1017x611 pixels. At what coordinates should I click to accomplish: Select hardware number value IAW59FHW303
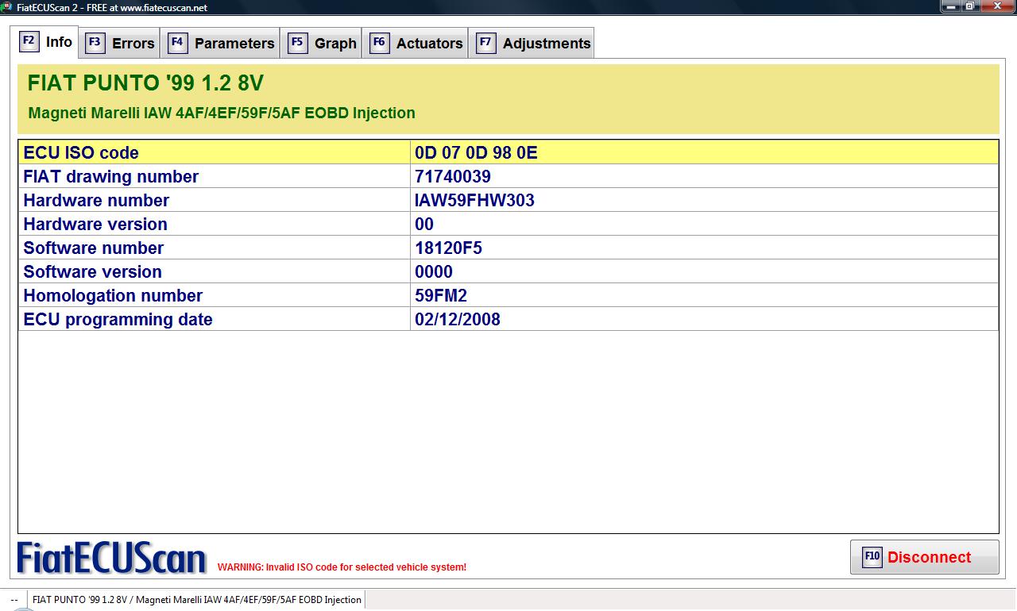[474, 200]
